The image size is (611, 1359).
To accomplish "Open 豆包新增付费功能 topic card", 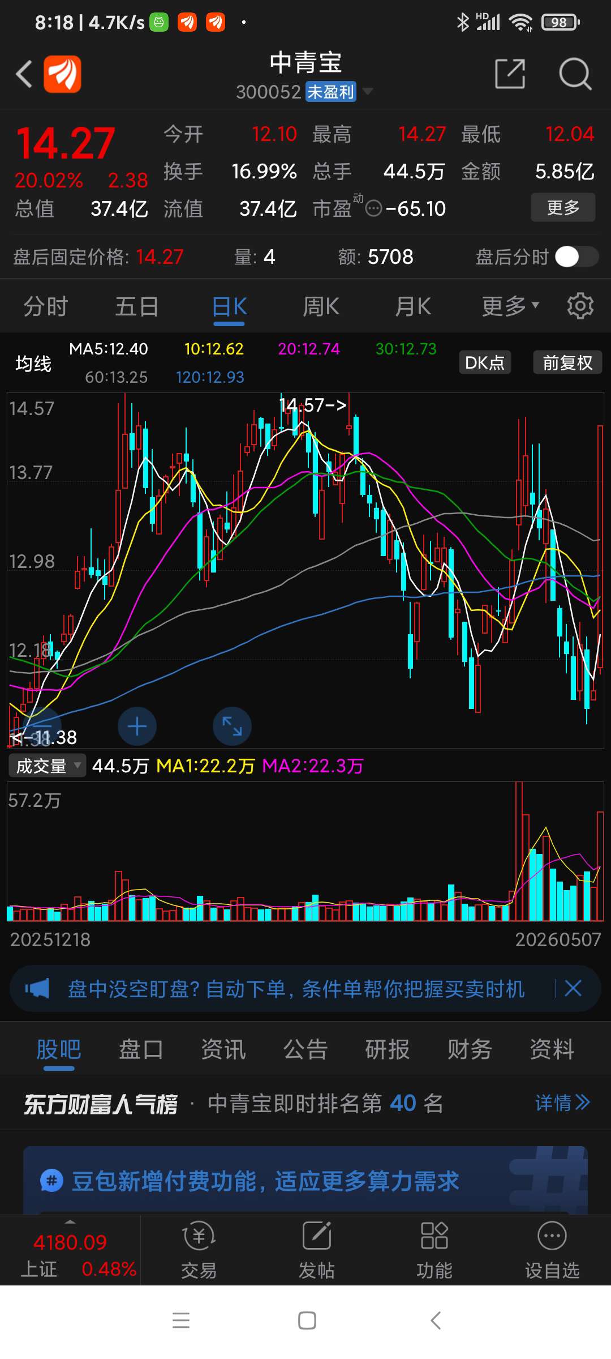I will [305, 1181].
